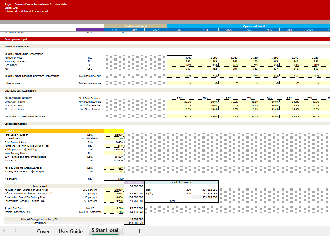Select the 2025 year column header
This screenshot has width=330, height=236.
(228, 30)
